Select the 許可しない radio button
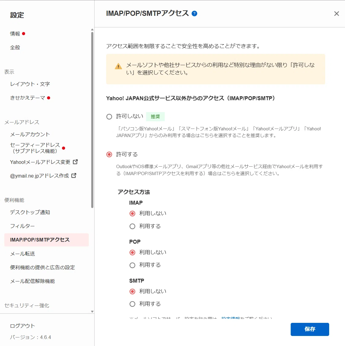345x346 pixels. point(109,117)
